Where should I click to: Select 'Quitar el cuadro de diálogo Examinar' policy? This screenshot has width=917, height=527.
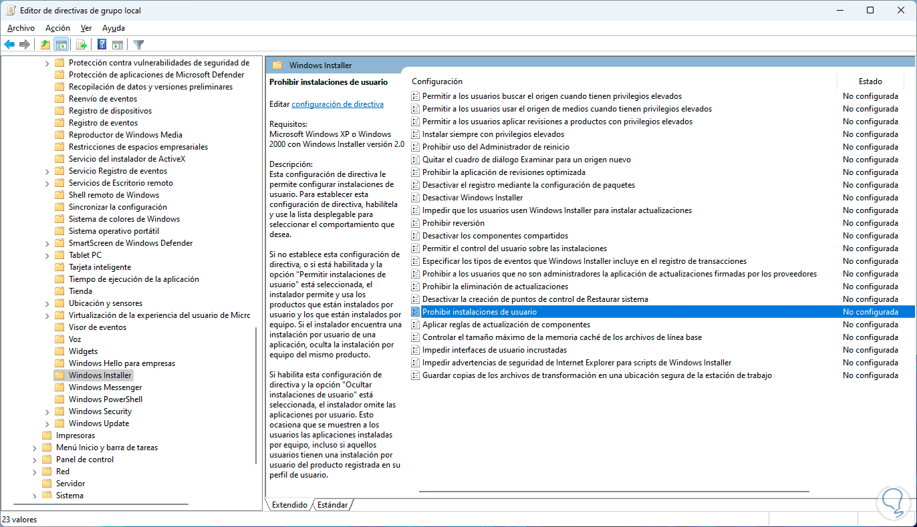coord(526,160)
